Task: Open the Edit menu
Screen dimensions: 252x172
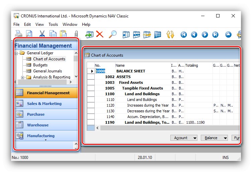Action: pyautogui.click(x=27, y=24)
